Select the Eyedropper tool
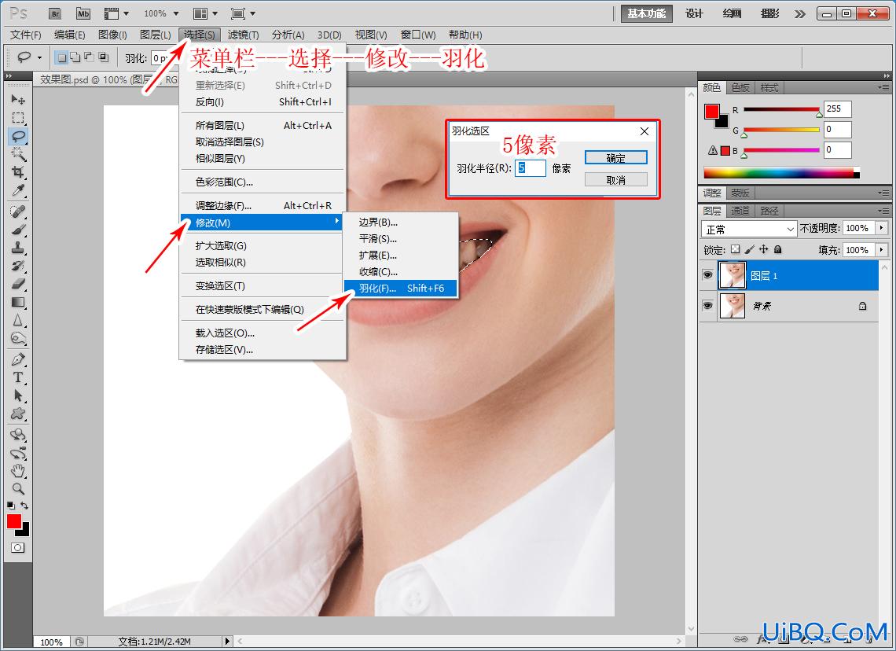 [x=18, y=190]
